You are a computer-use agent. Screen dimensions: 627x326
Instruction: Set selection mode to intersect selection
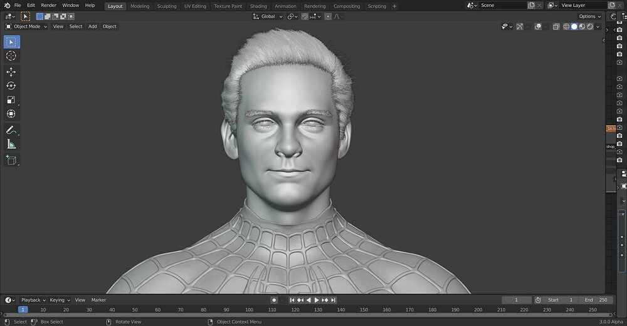pyautogui.click(x=71, y=16)
